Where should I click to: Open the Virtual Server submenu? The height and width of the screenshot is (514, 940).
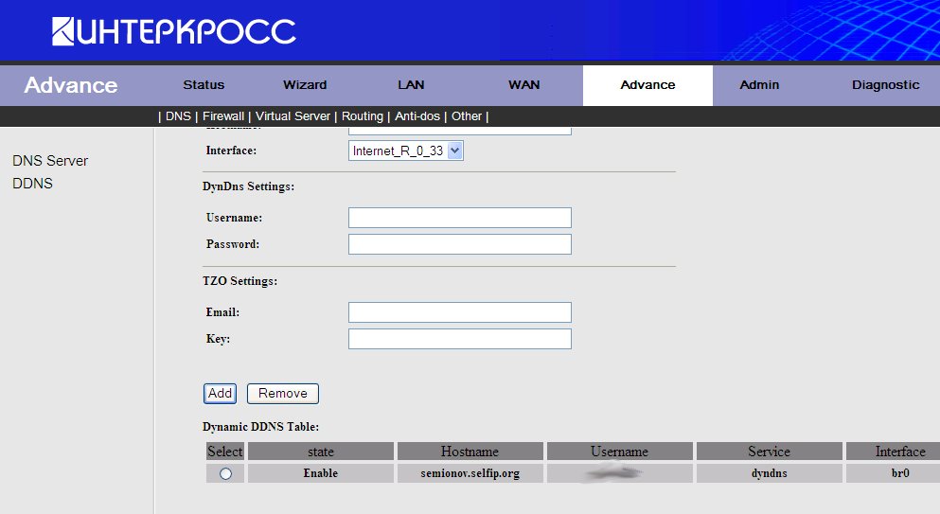(x=293, y=116)
